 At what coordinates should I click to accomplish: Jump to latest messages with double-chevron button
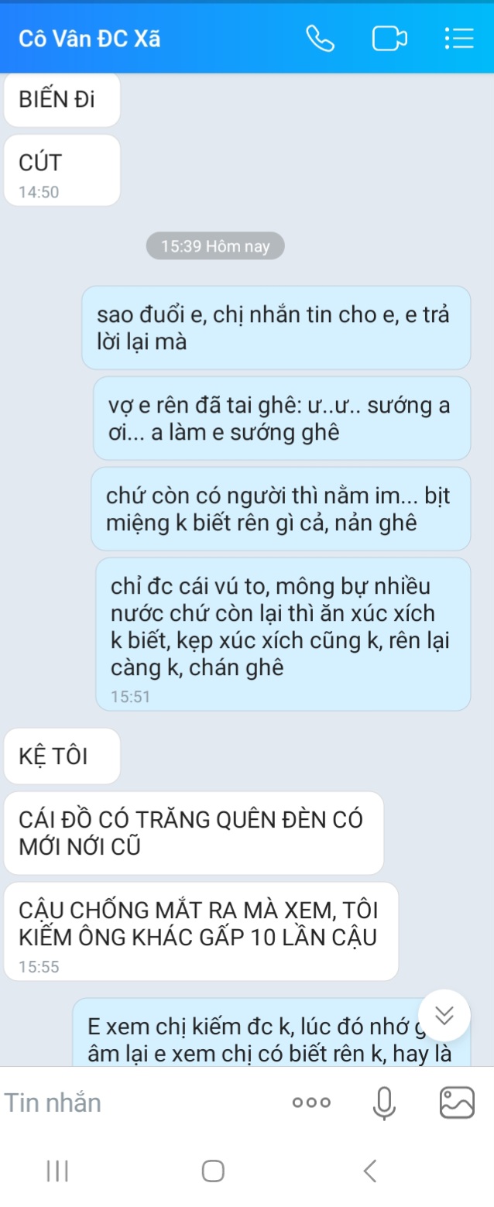tap(444, 1016)
